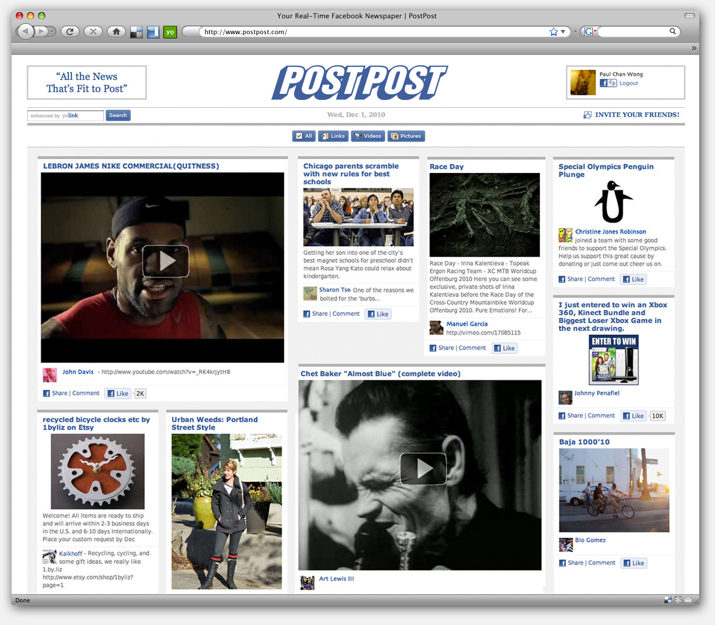715x625 pixels.
Task: Like the Special Olympics Penguin Plunge post
Action: (x=633, y=279)
